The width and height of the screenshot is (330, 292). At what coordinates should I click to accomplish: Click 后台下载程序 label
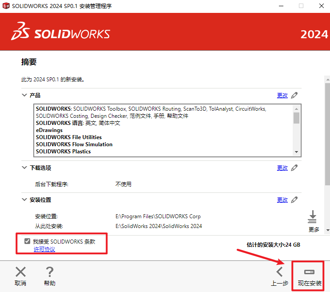click(52, 184)
